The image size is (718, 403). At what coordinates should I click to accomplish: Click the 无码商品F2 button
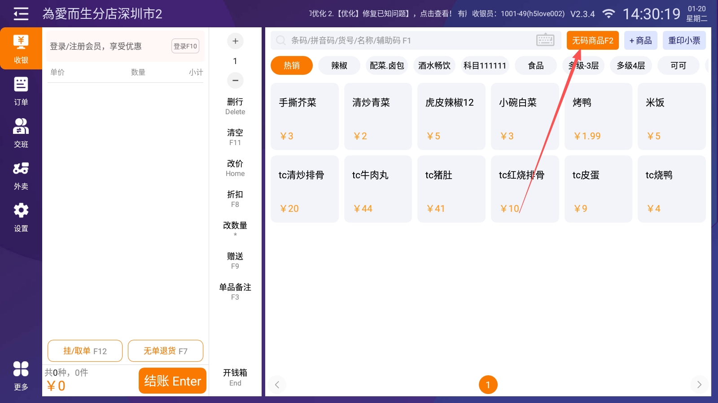592,40
